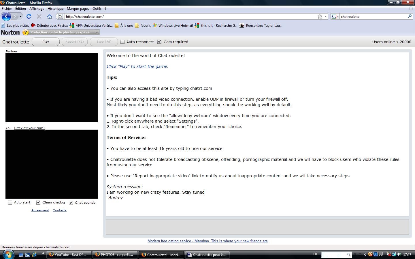Click the stop loading X icon
This screenshot has width=415, height=259.
(x=39, y=16)
